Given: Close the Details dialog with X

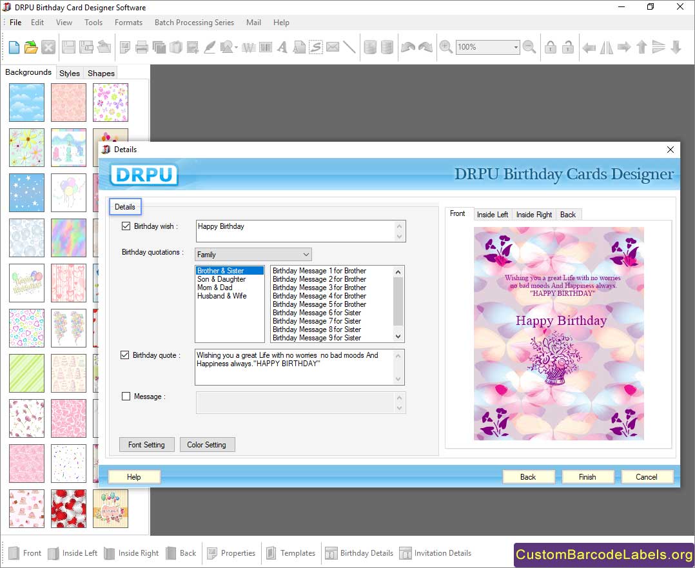Looking at the screenshot, I should click(x=671, y=150).
